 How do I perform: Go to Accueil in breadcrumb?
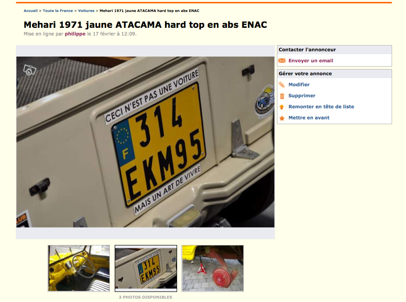point(31,11)
